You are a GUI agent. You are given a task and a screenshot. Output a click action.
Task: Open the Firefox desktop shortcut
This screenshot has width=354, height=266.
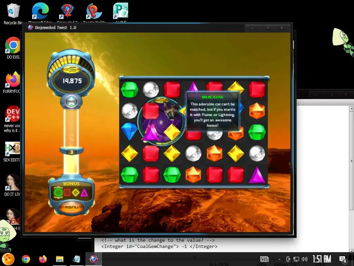point(12,82)
